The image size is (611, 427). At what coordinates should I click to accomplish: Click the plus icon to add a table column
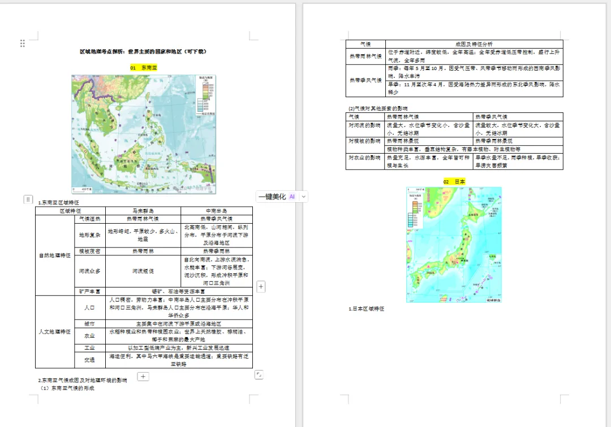(x=261, y=287)
